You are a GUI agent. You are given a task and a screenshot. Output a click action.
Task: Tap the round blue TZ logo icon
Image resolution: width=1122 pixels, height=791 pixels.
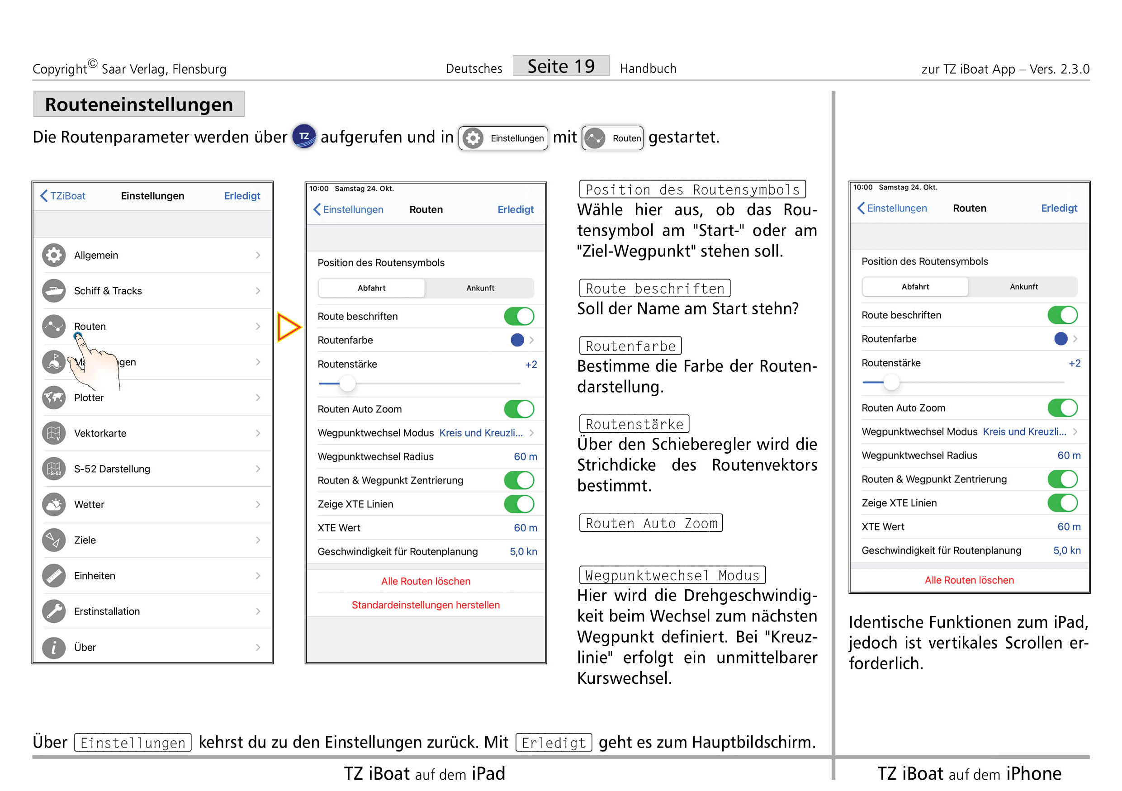(x=304, y=136)
